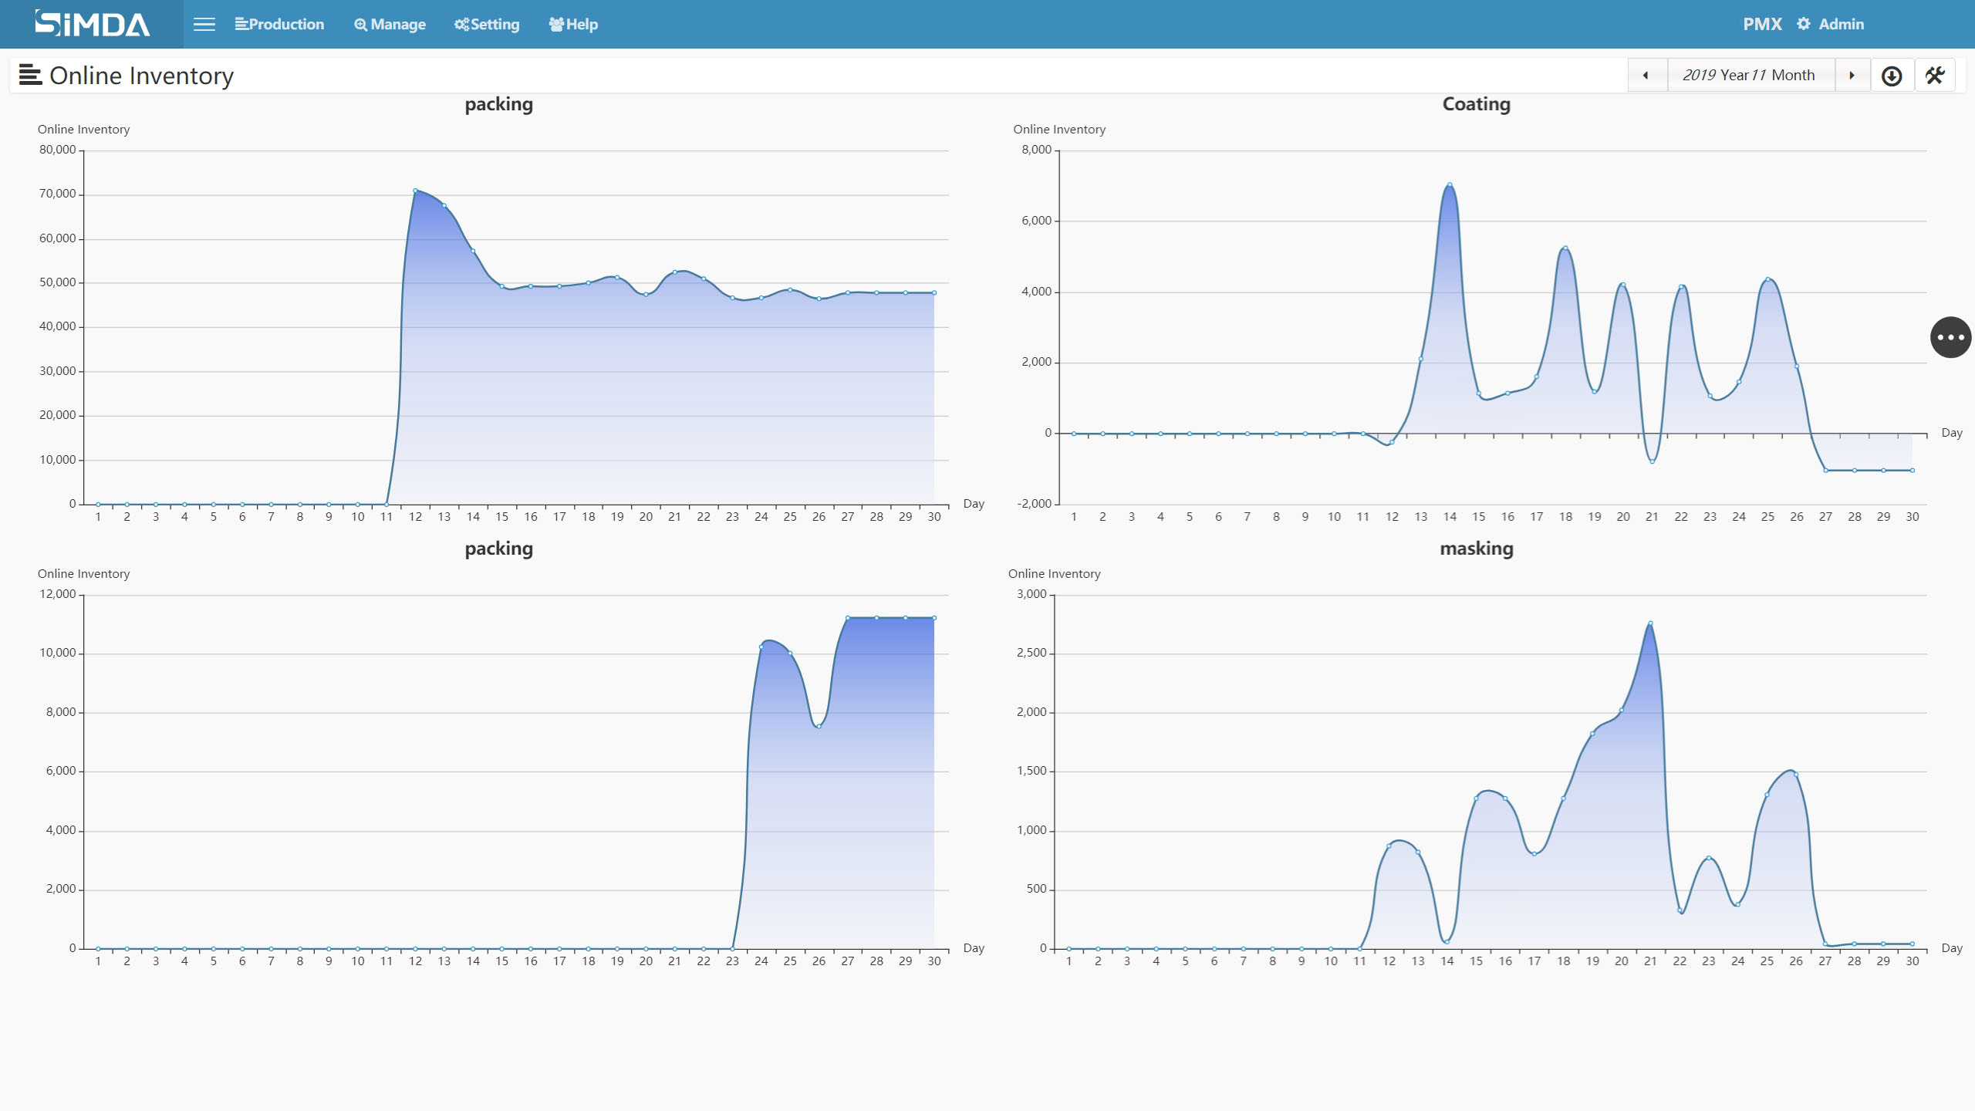Open the Setting menu
Viewport: 1975px width, 1111px height.
pos(487,24)
